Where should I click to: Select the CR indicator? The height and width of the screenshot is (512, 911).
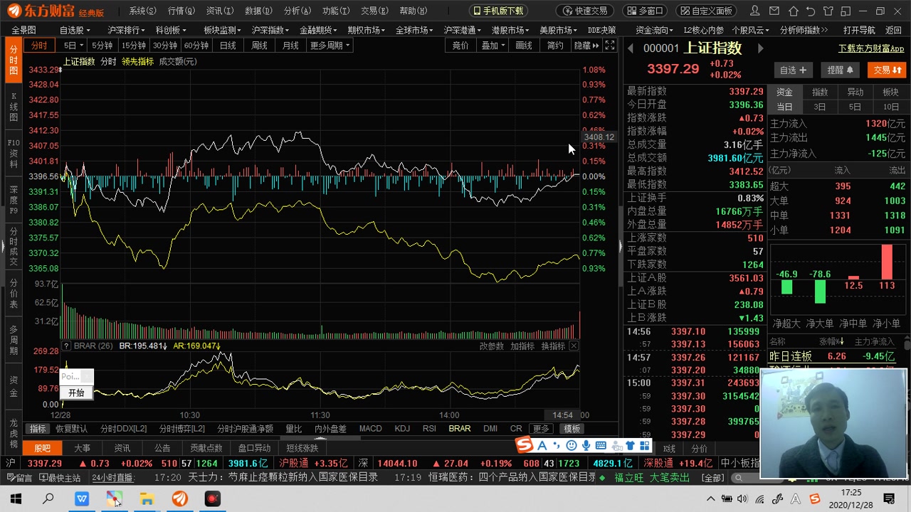tap(516, 429)
